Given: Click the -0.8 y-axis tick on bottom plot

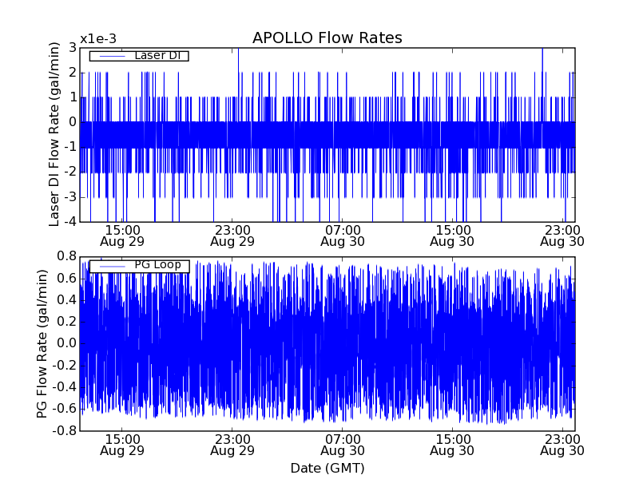Looking at the screenshot, I should pyautogui.click(x=65, y=430).
